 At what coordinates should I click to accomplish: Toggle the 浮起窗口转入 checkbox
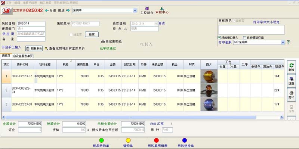219,38
